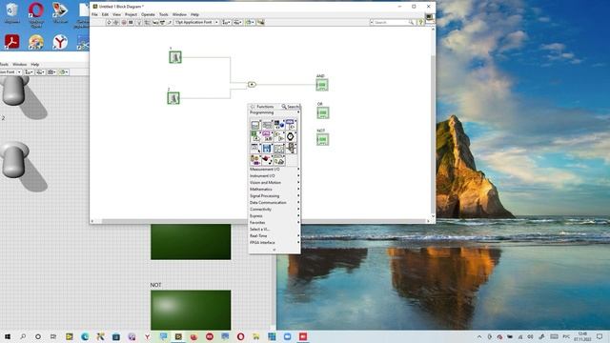Toggle Highlight Execution light bulb

click(x=139, y=23)
